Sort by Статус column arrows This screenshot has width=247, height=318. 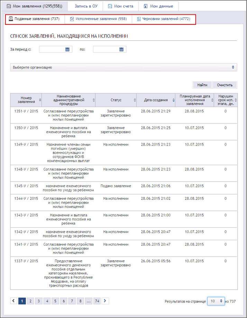pyautogui.click(x=135, y=100)
